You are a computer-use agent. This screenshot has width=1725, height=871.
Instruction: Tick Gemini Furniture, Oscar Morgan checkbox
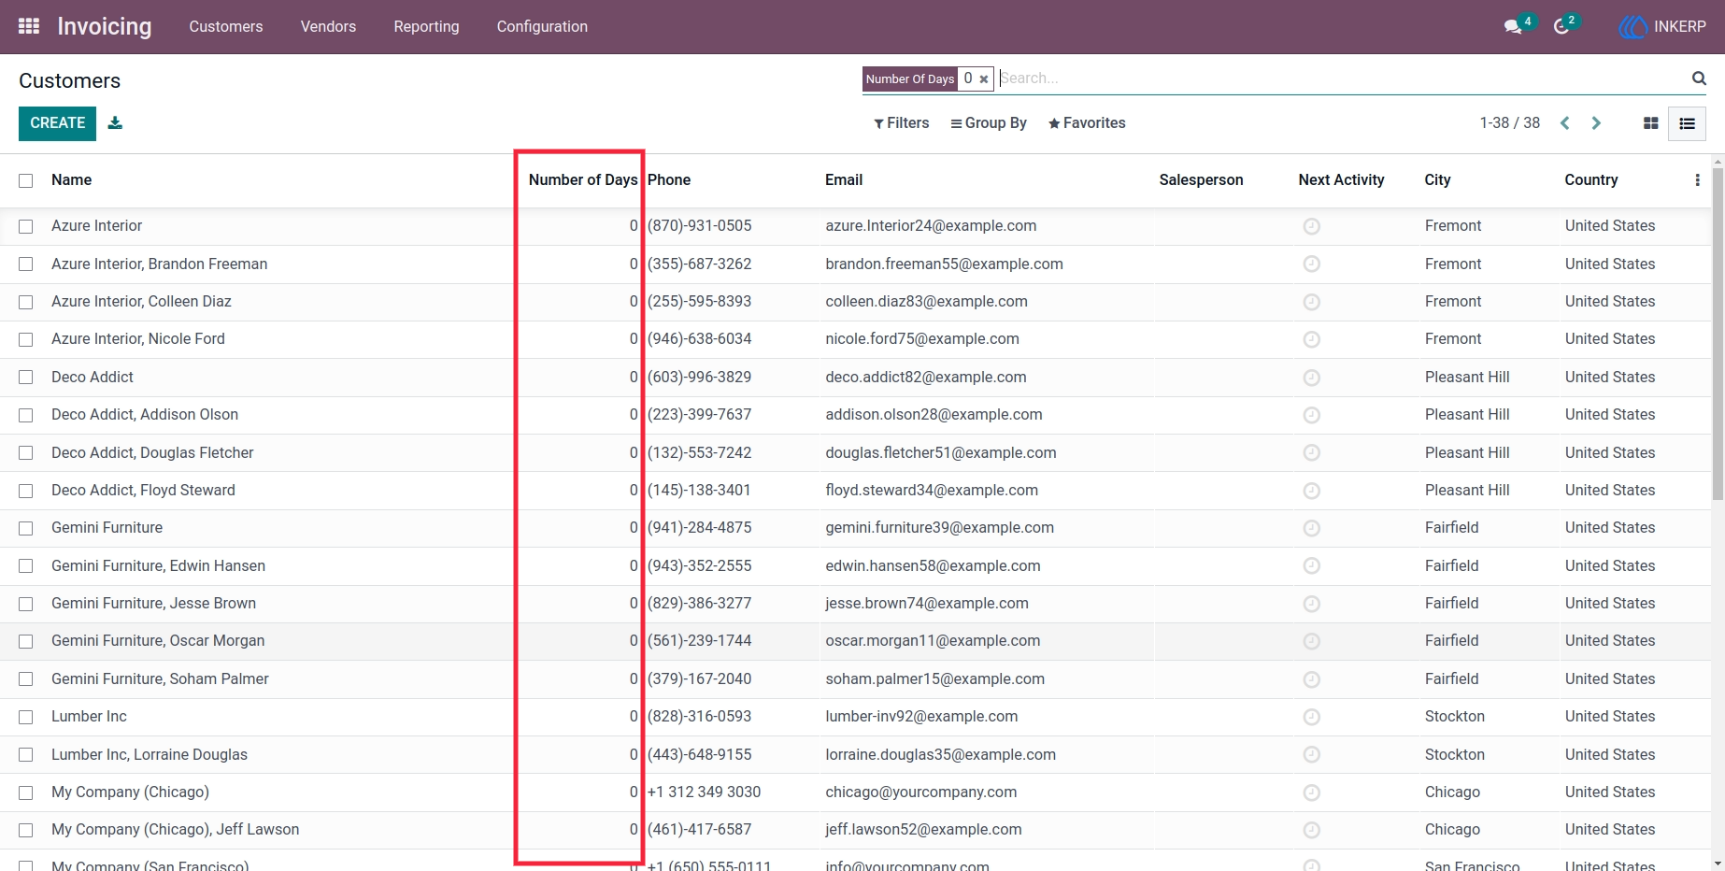tap(26, 641)
